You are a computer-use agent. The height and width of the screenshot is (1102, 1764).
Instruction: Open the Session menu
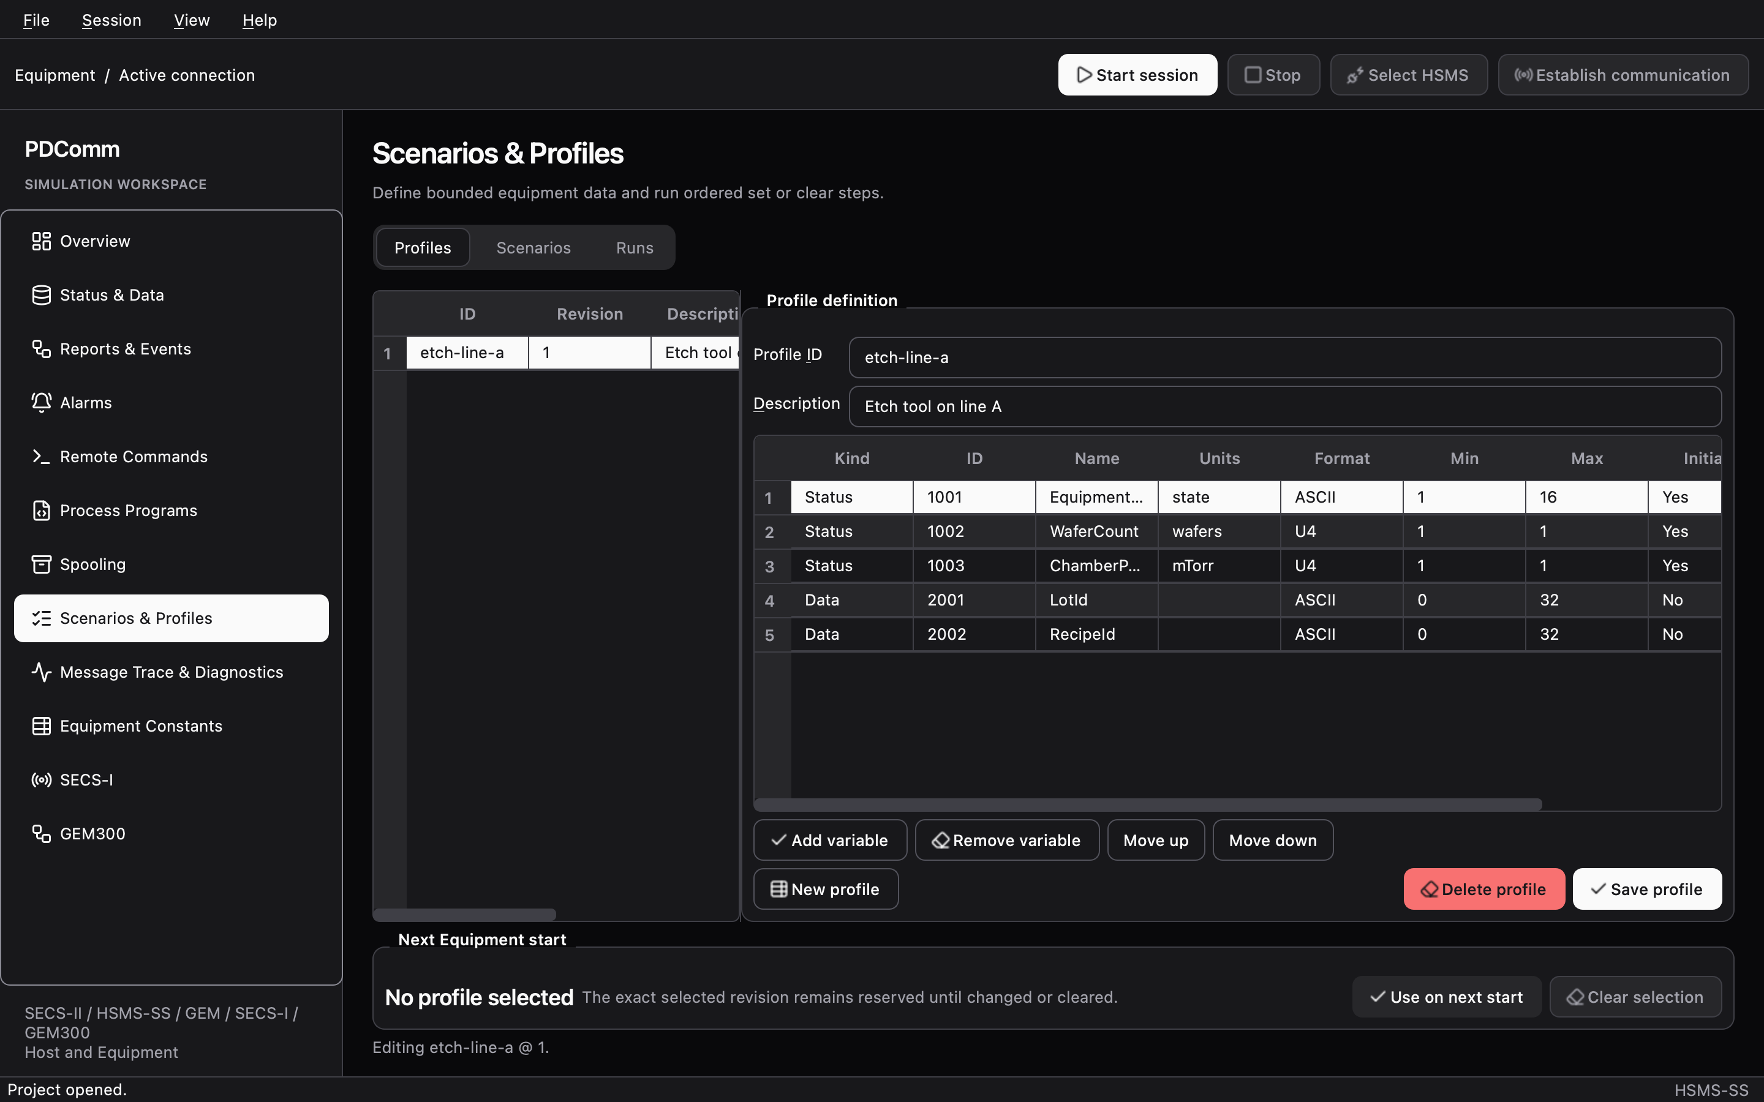click(x=111, y=20)
